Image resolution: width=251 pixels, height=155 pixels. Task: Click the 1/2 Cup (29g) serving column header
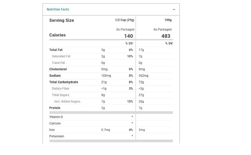(124, 20)
